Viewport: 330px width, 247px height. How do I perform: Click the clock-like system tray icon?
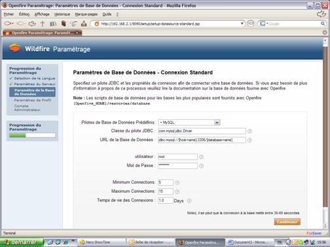[x=288, y=242]
